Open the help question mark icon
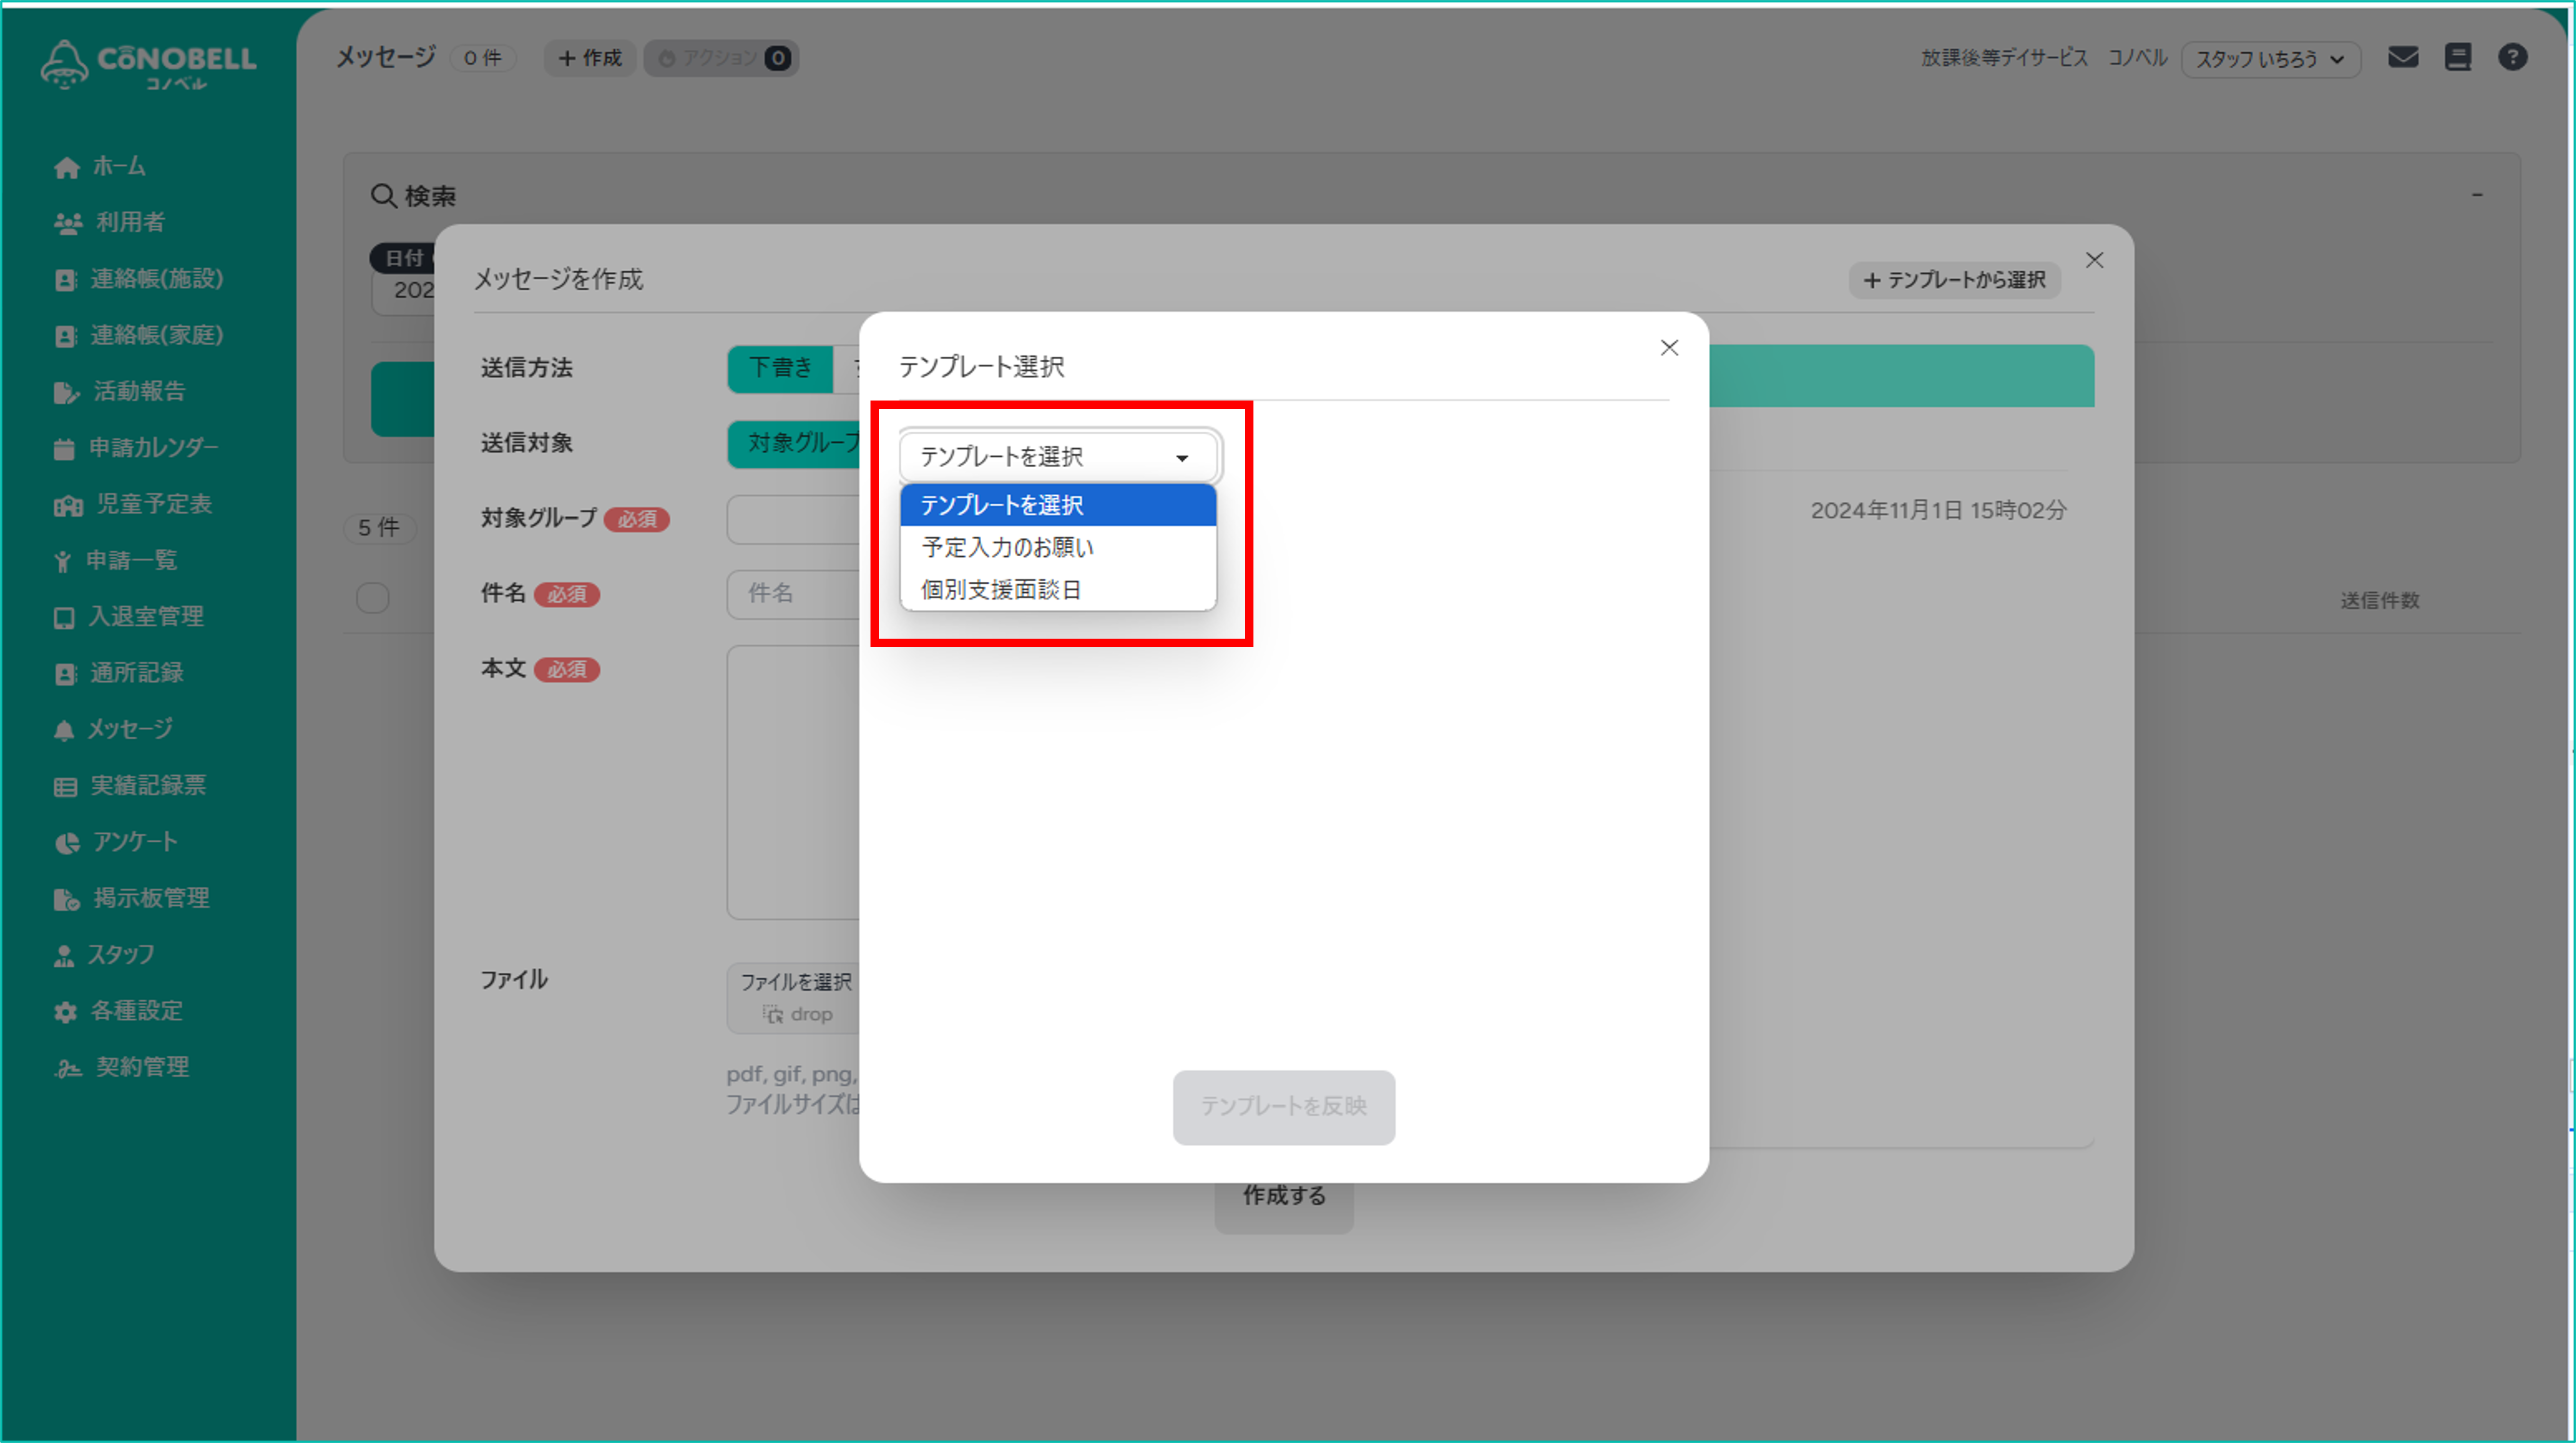2576x1443 pixels. [2512, 57]
